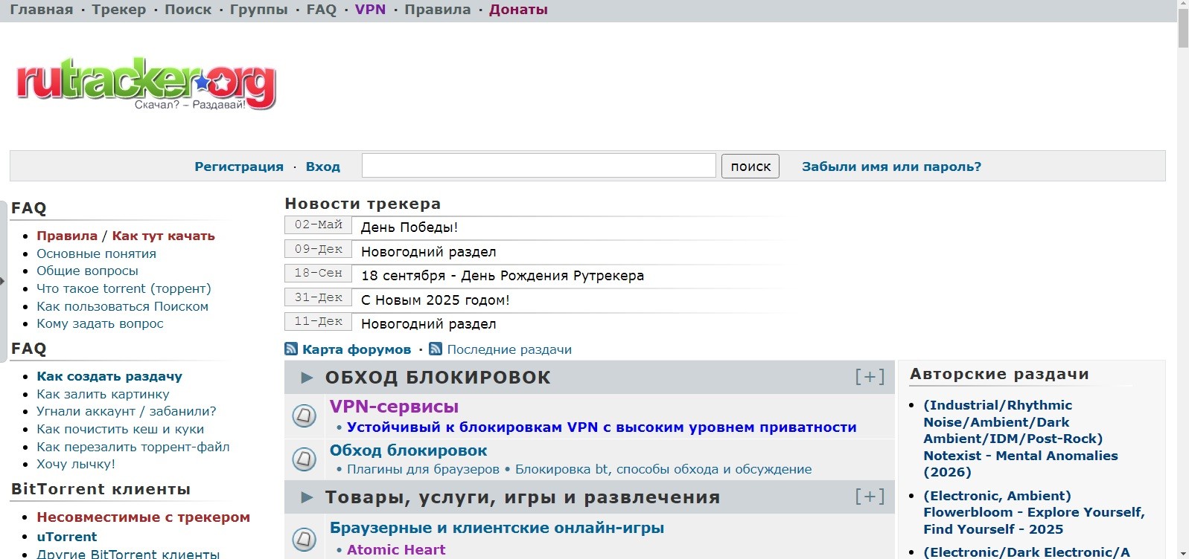Open Правила in top menu

438,10
